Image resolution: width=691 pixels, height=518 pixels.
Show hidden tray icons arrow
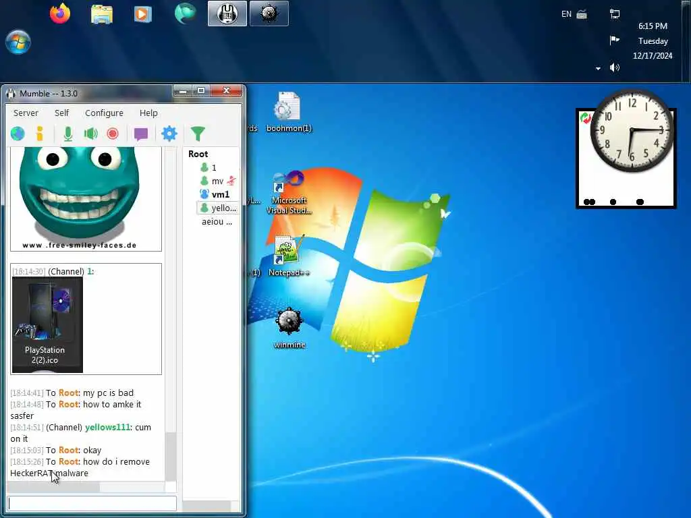(598, 68)
